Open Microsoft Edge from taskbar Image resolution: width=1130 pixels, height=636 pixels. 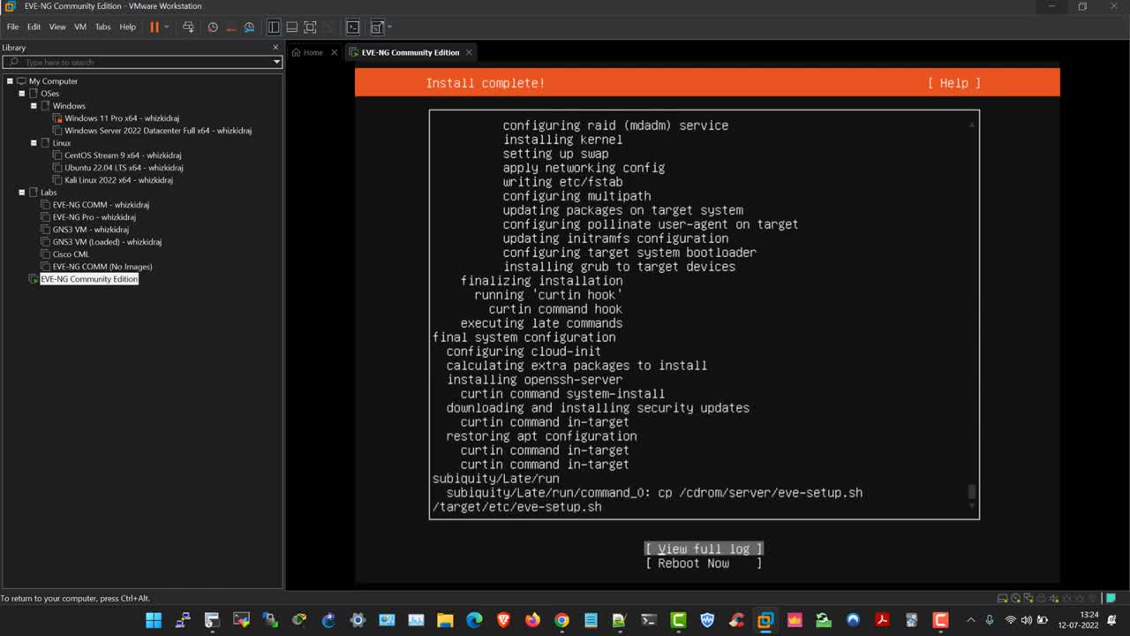(x=474, y=620)
